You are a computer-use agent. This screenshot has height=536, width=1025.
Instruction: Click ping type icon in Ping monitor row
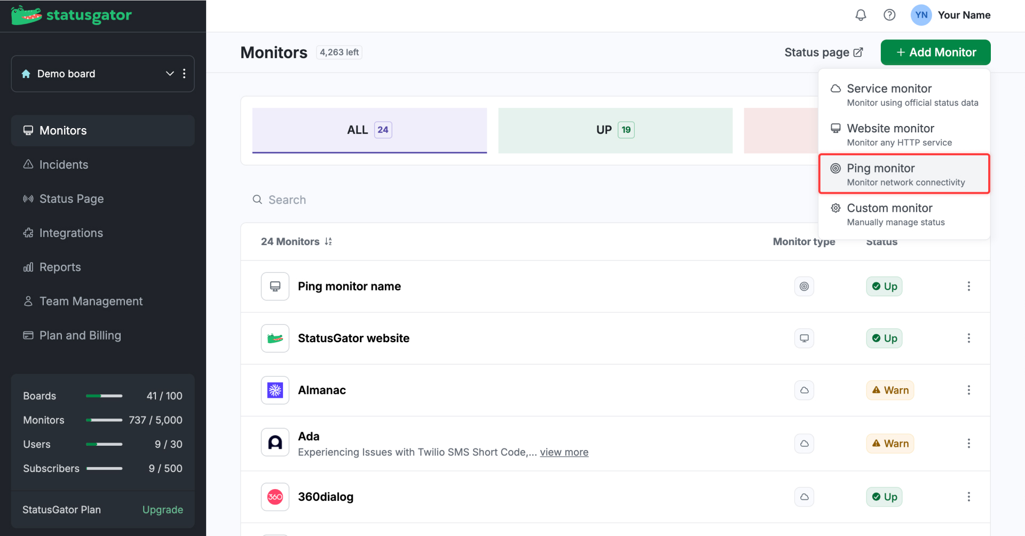(x=804, y=287)
